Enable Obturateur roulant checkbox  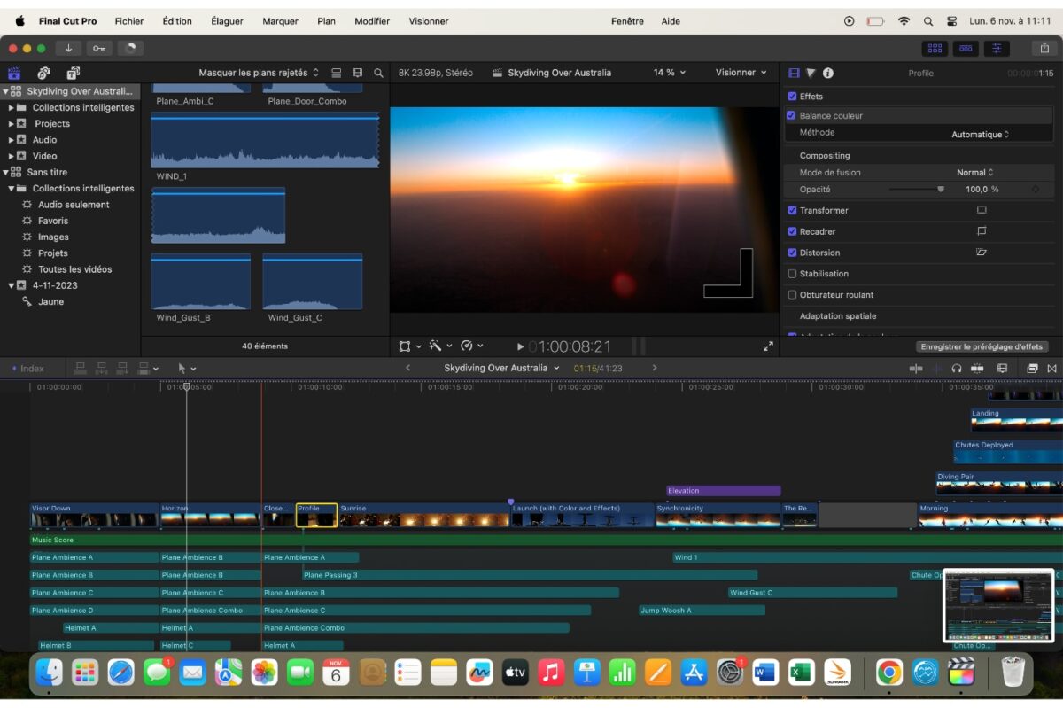[x=792, y=295]
